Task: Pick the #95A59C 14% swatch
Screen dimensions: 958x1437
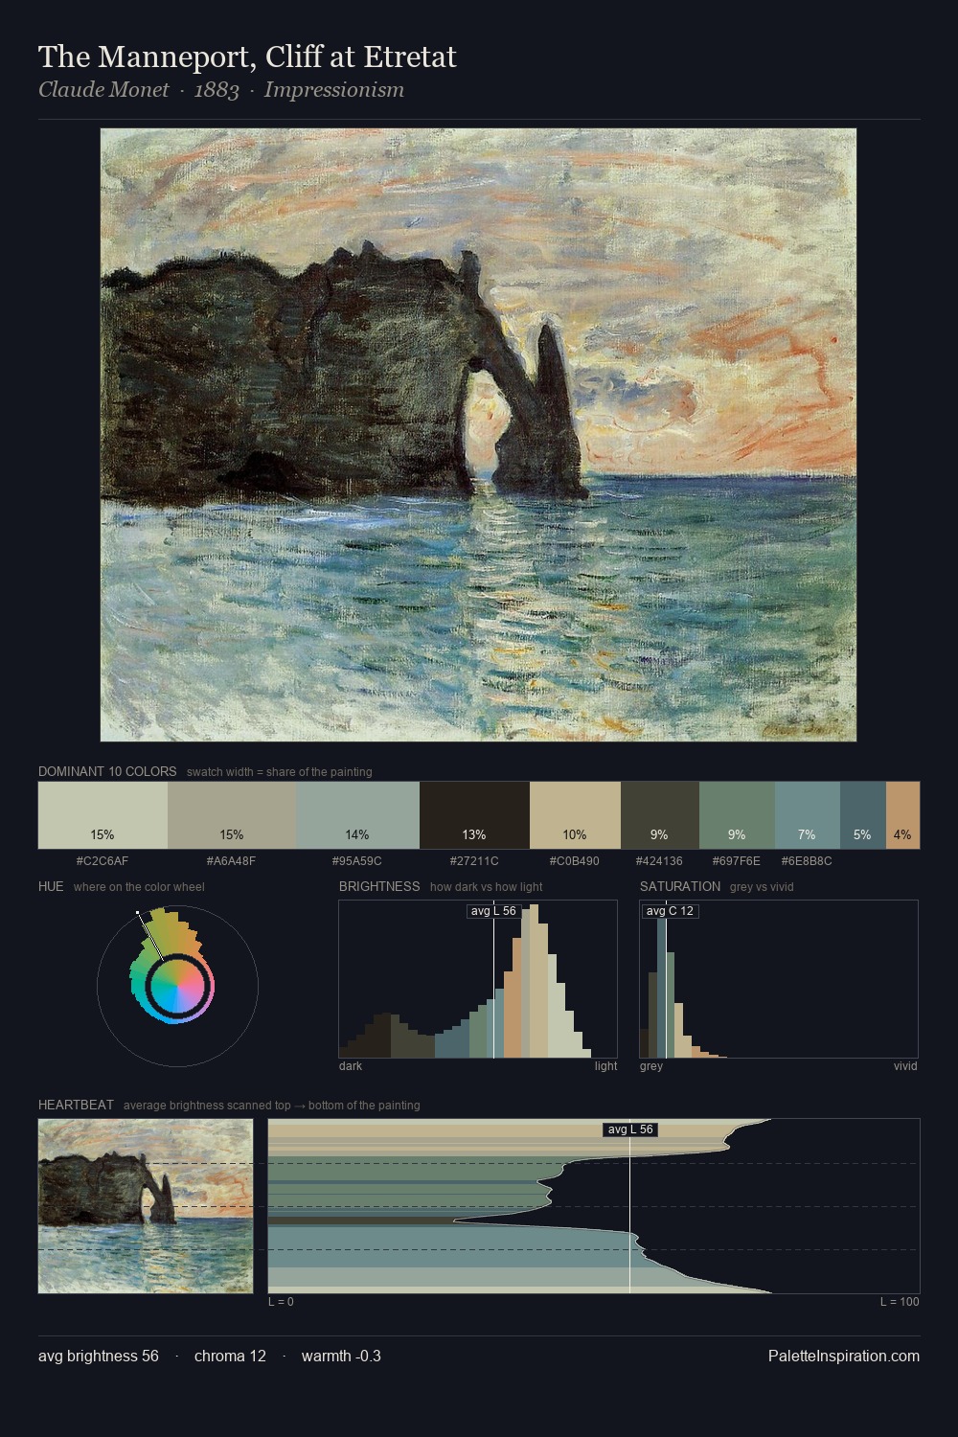Action: point(357,815)
